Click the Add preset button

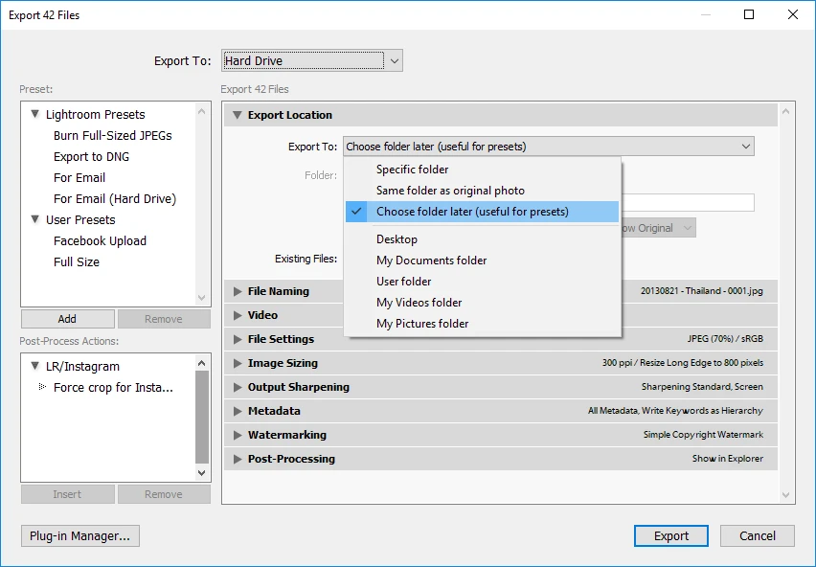(x=68, y=319)
